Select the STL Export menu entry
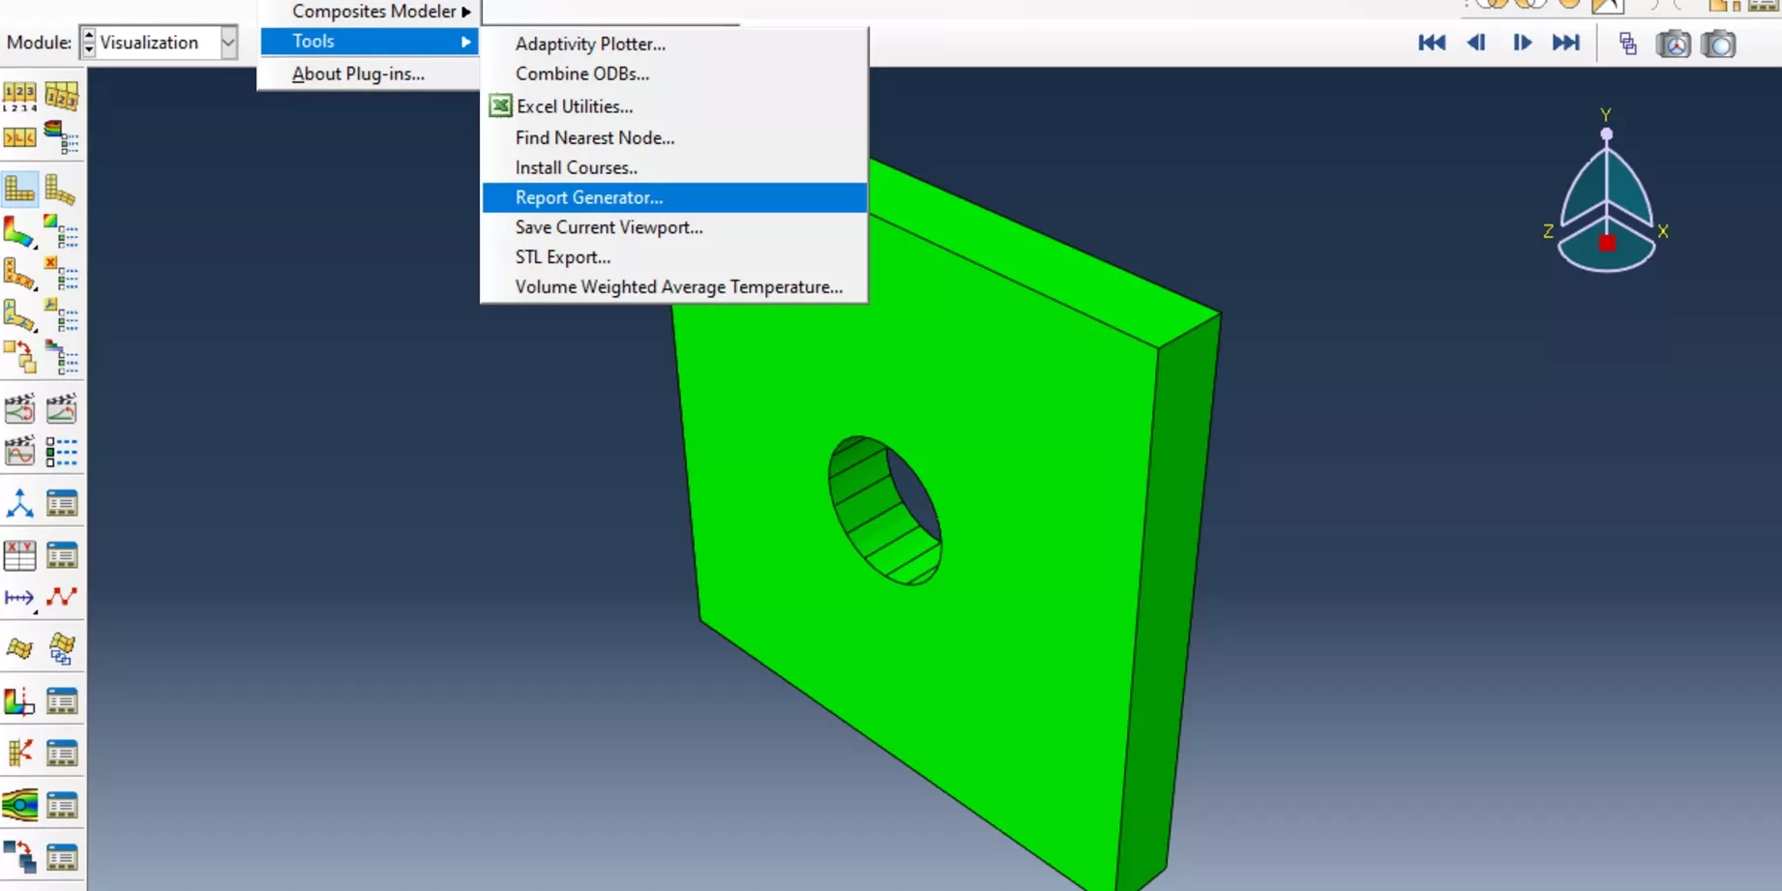 (562, 257)
